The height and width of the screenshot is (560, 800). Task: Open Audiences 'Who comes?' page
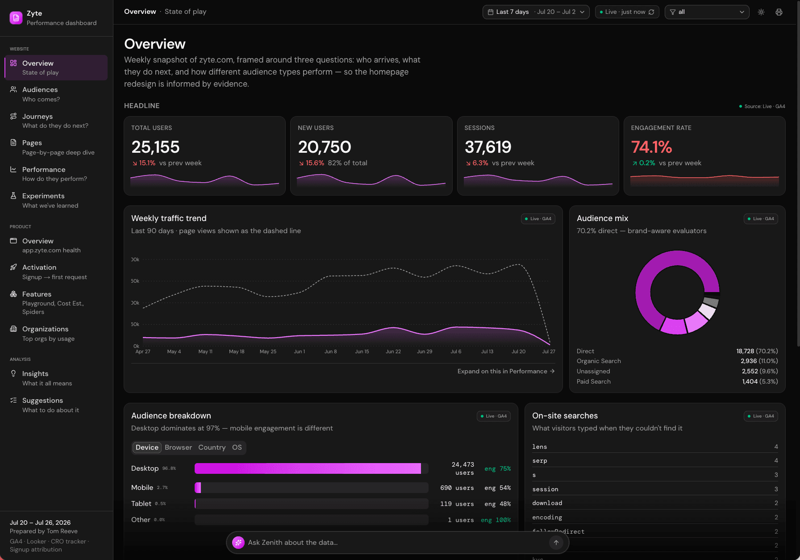pyautogui.click(x=56, y=94)
